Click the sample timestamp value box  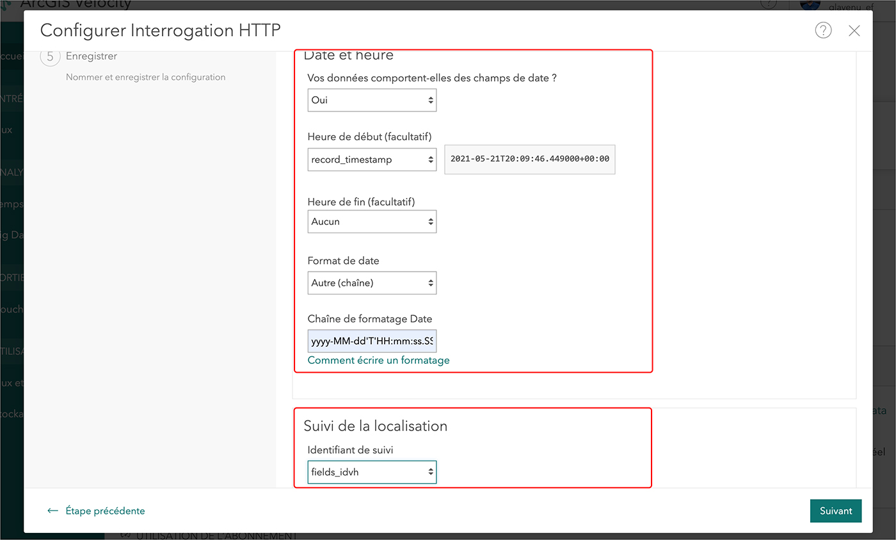[529, 159]
